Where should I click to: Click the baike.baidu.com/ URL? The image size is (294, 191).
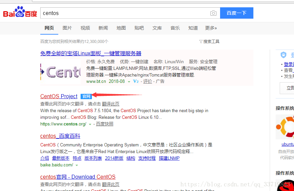57,165
